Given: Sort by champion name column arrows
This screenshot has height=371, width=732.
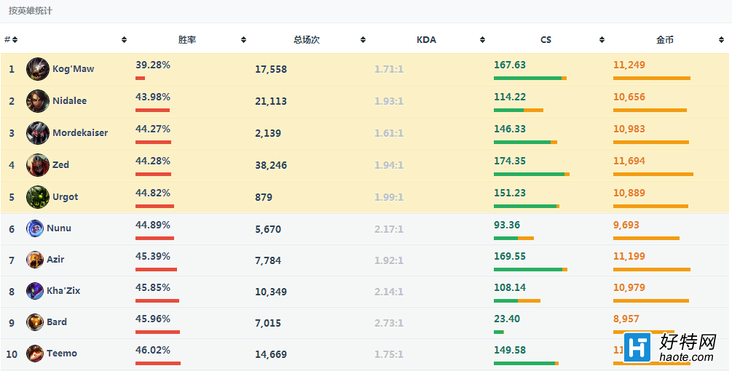Looking at the screenshot, I should 124,39.
